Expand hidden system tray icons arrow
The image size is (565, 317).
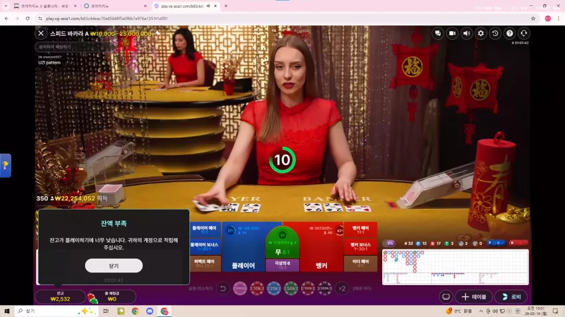481,311
